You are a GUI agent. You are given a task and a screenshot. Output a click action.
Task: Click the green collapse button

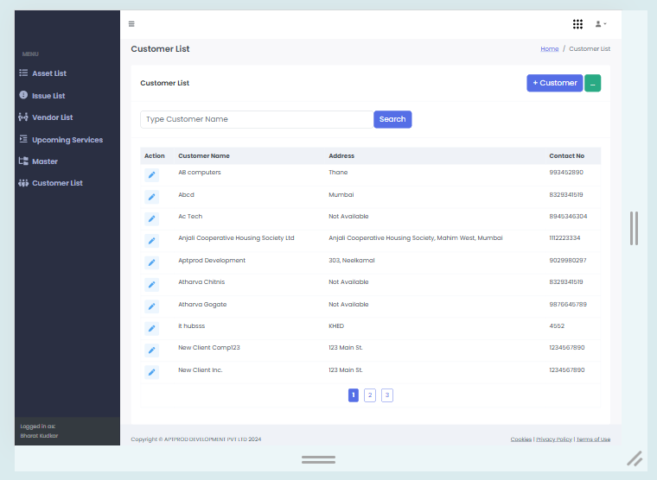(592, 83)
